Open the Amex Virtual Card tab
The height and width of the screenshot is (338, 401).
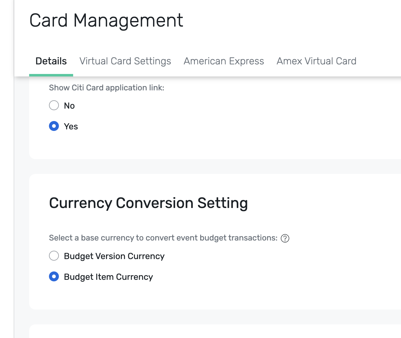pos(316,61)
